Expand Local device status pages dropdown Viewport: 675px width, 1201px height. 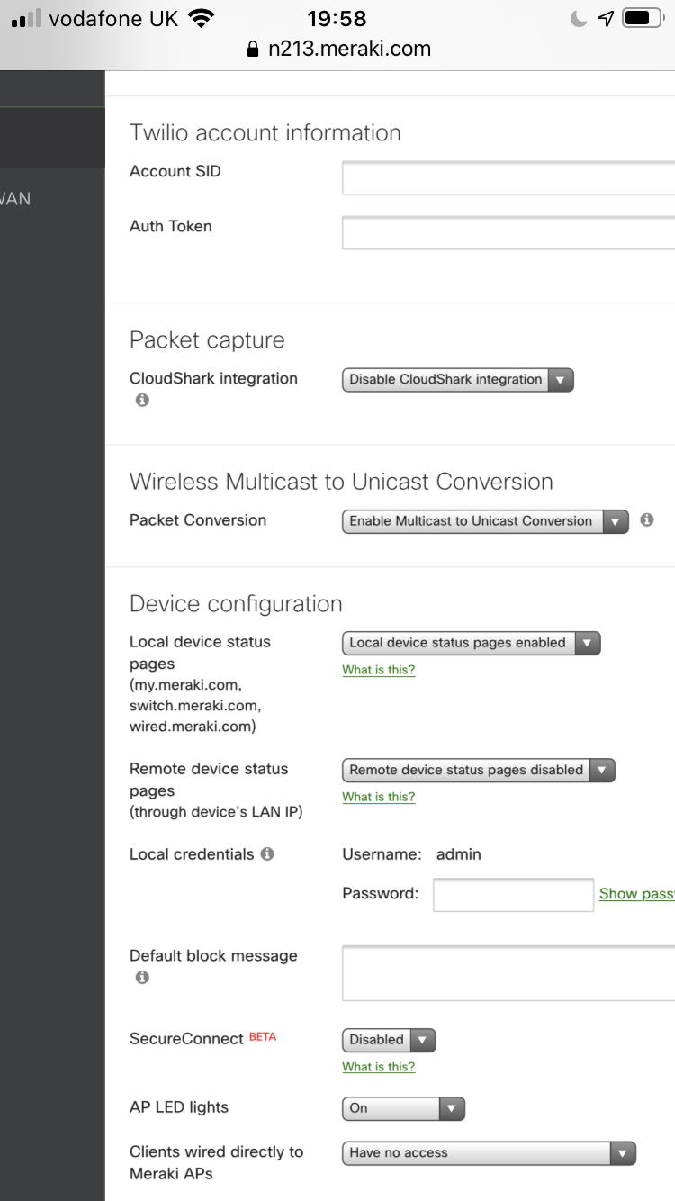click(470, 643)
